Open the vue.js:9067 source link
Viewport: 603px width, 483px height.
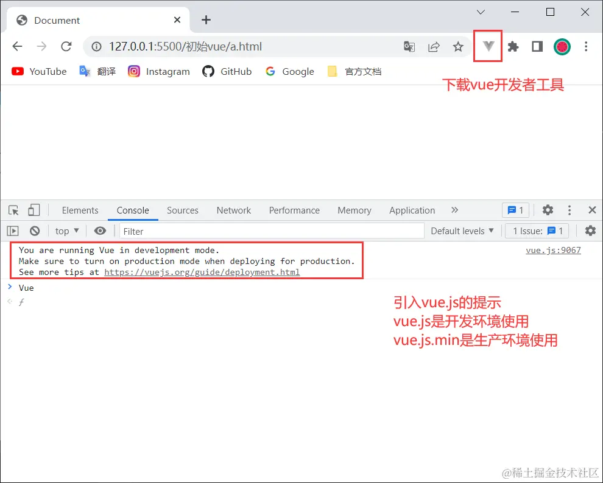[554, 251]
